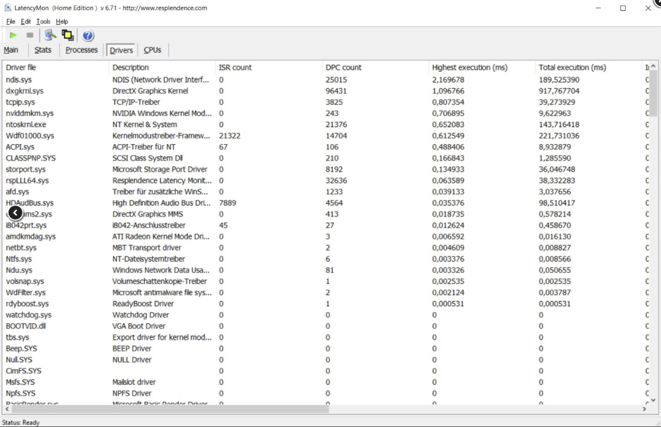Switch to the Main tab
The height and width of the screenshot is (427, 661).
click(11, 50)
